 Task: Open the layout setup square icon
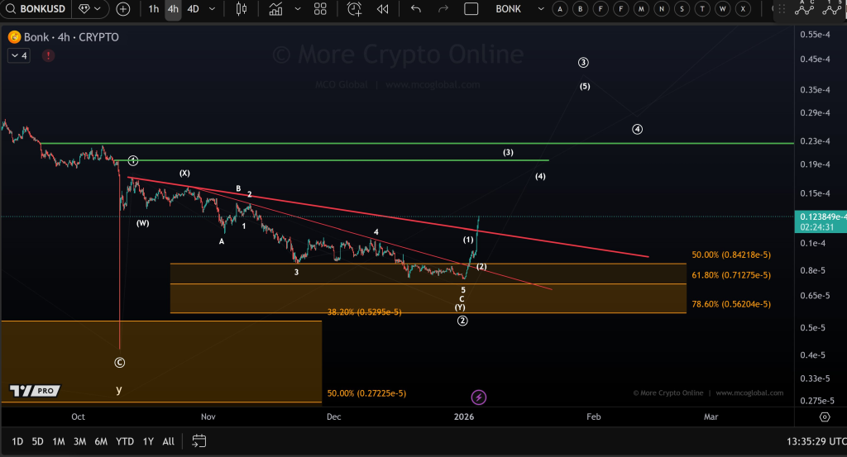[471, 8]
